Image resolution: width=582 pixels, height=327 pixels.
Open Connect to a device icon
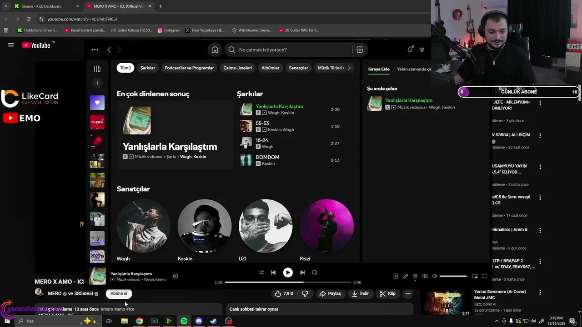click(x=425, y=276)
